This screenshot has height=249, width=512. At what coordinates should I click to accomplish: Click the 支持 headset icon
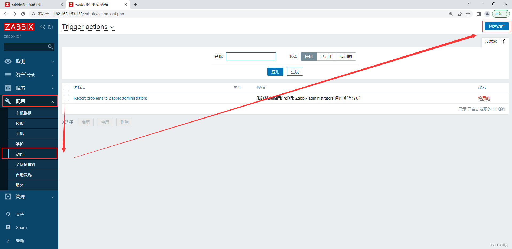tap(8, 214)
